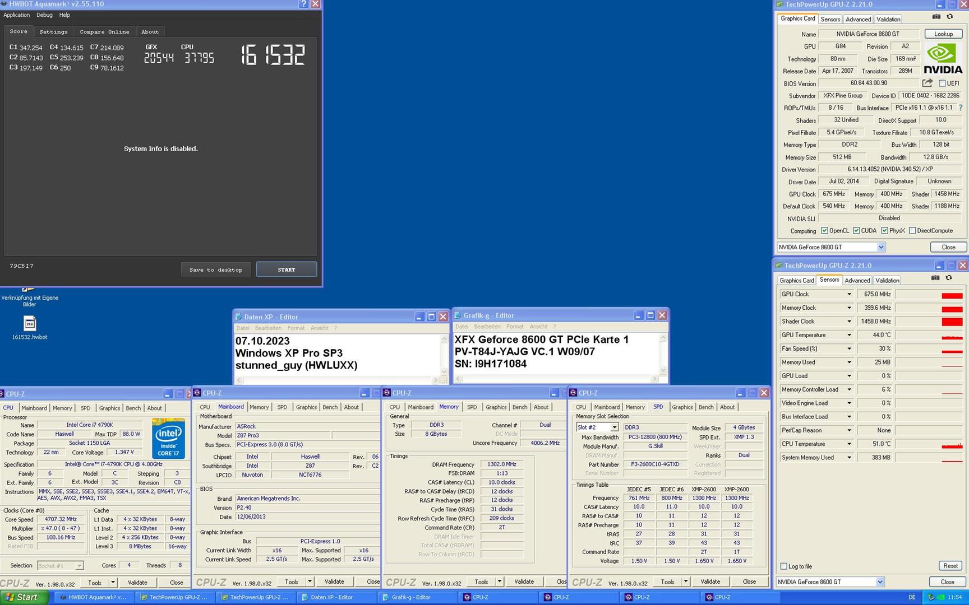Screen dimensions: 969x605
Task: Click the help question mark in Aquamark title bar
Action: 303,4
